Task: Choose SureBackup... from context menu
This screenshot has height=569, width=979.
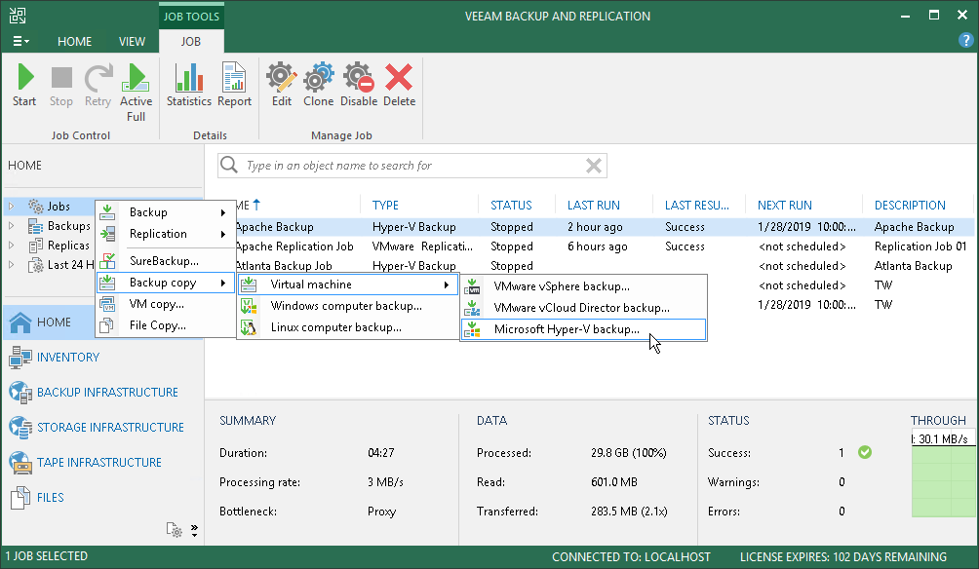Action: [x=165, y=261]
